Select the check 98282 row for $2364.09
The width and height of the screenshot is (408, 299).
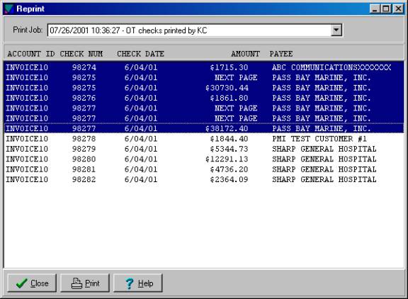(204, 179)
